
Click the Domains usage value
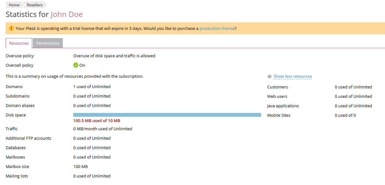pos(92,87)
